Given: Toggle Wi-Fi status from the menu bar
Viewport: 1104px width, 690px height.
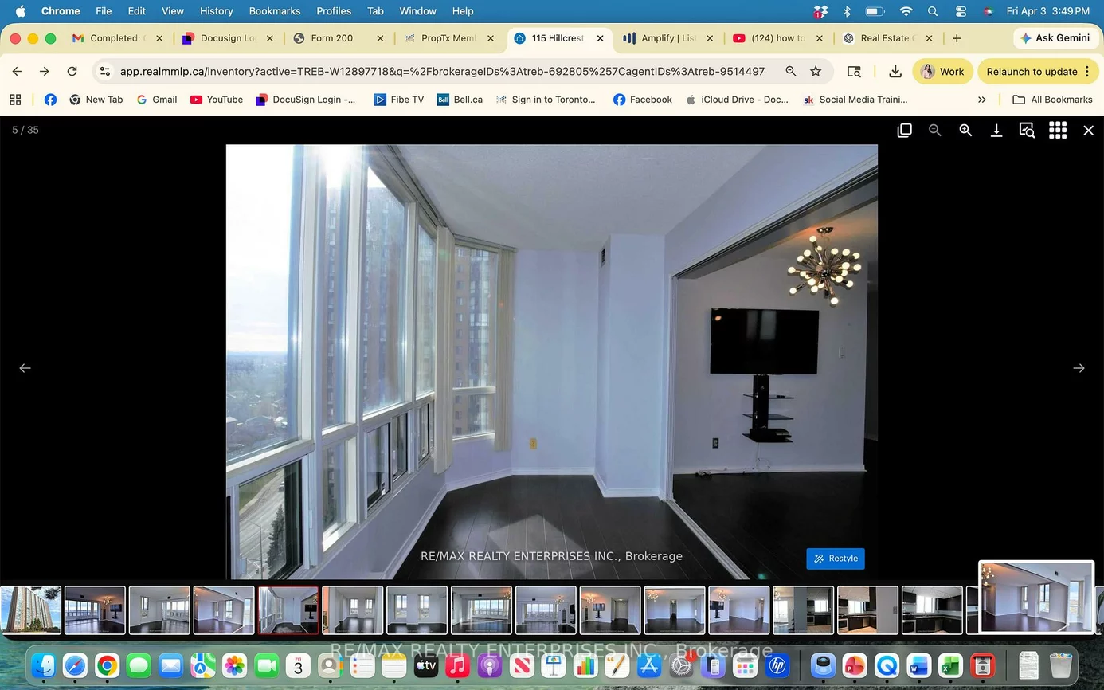Looking at the screenshot, I should point(906,11).
